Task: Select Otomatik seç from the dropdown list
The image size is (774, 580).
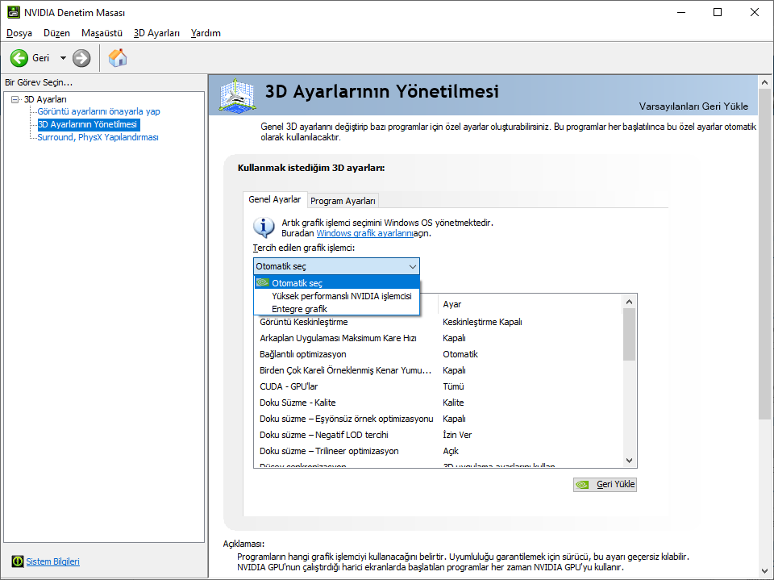Action: [x=337, y=283]
